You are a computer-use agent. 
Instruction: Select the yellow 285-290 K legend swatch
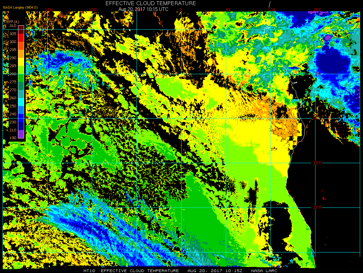(x=21, y=62)
